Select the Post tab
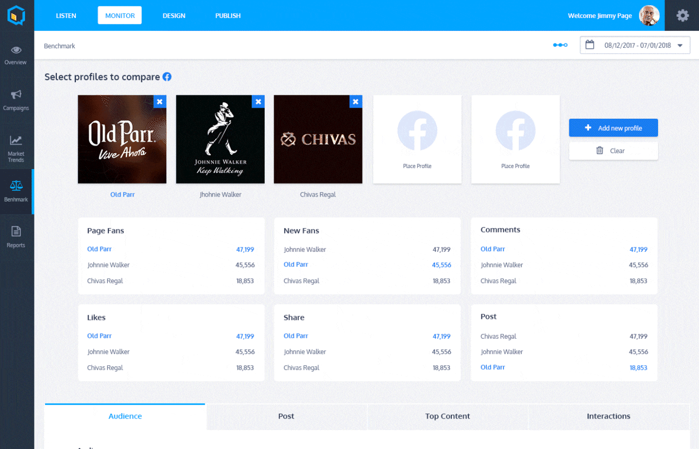This screenshot has width=699, height=449. (286, 416)
